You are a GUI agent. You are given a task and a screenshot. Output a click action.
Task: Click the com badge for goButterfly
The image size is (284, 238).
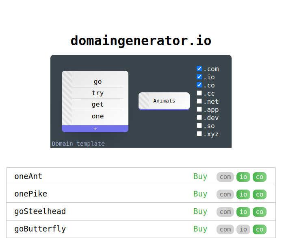tap(225, 229)
